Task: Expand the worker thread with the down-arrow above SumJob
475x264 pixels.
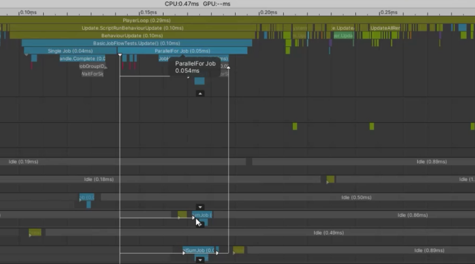Action: tap(200, 207)
